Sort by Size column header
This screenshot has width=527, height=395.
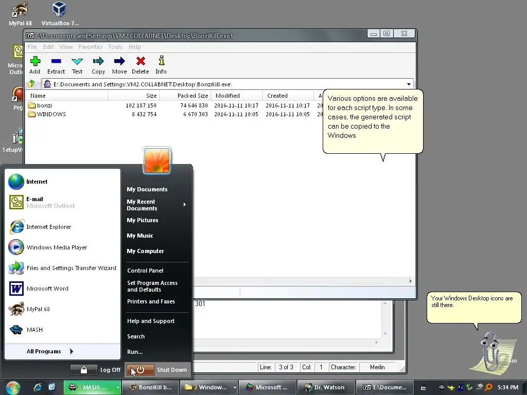coord(134,96)
